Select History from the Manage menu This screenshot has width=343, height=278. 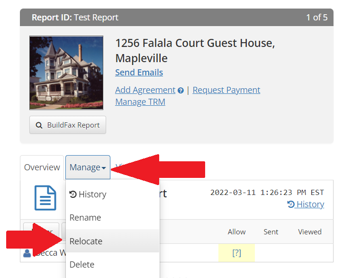pyautogui.click(x=88, y=195)
